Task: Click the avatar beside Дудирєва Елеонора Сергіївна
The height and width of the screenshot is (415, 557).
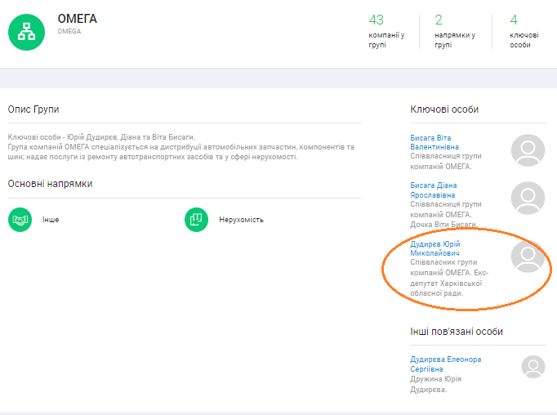Action: tap(533, 367)
